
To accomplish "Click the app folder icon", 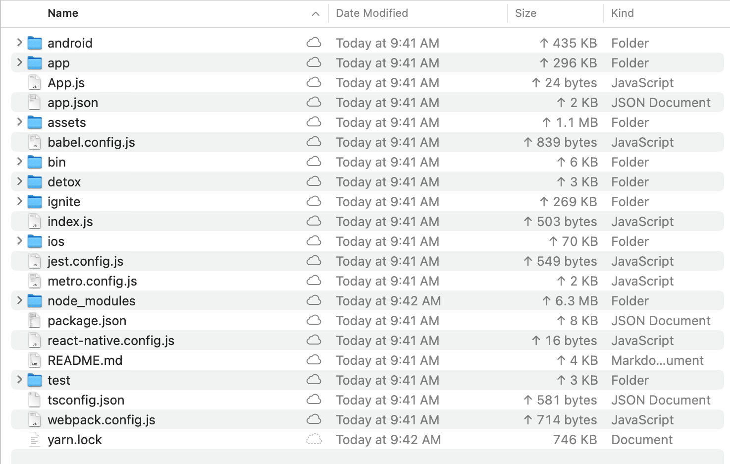I will pos(35,63).
